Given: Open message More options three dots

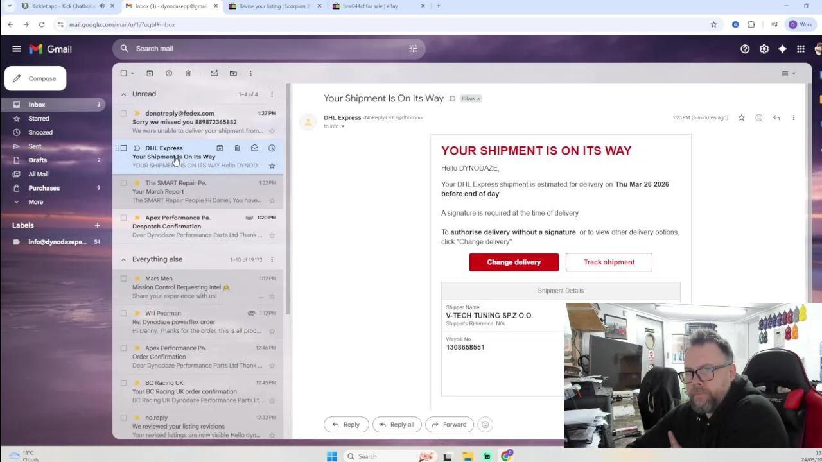Looking at the screenshot, I should tap(794, 117).
